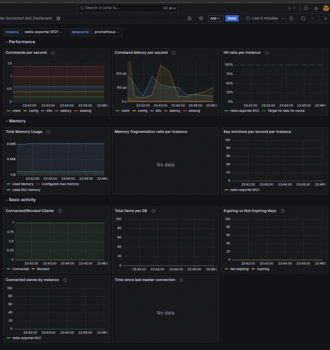Click the Share button
Viewport: 330px width, 350px height.
coord(232,19)
